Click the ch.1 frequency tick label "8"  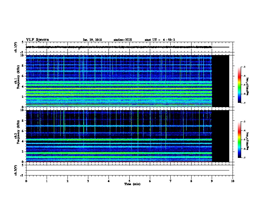click(x=23, y=66)
